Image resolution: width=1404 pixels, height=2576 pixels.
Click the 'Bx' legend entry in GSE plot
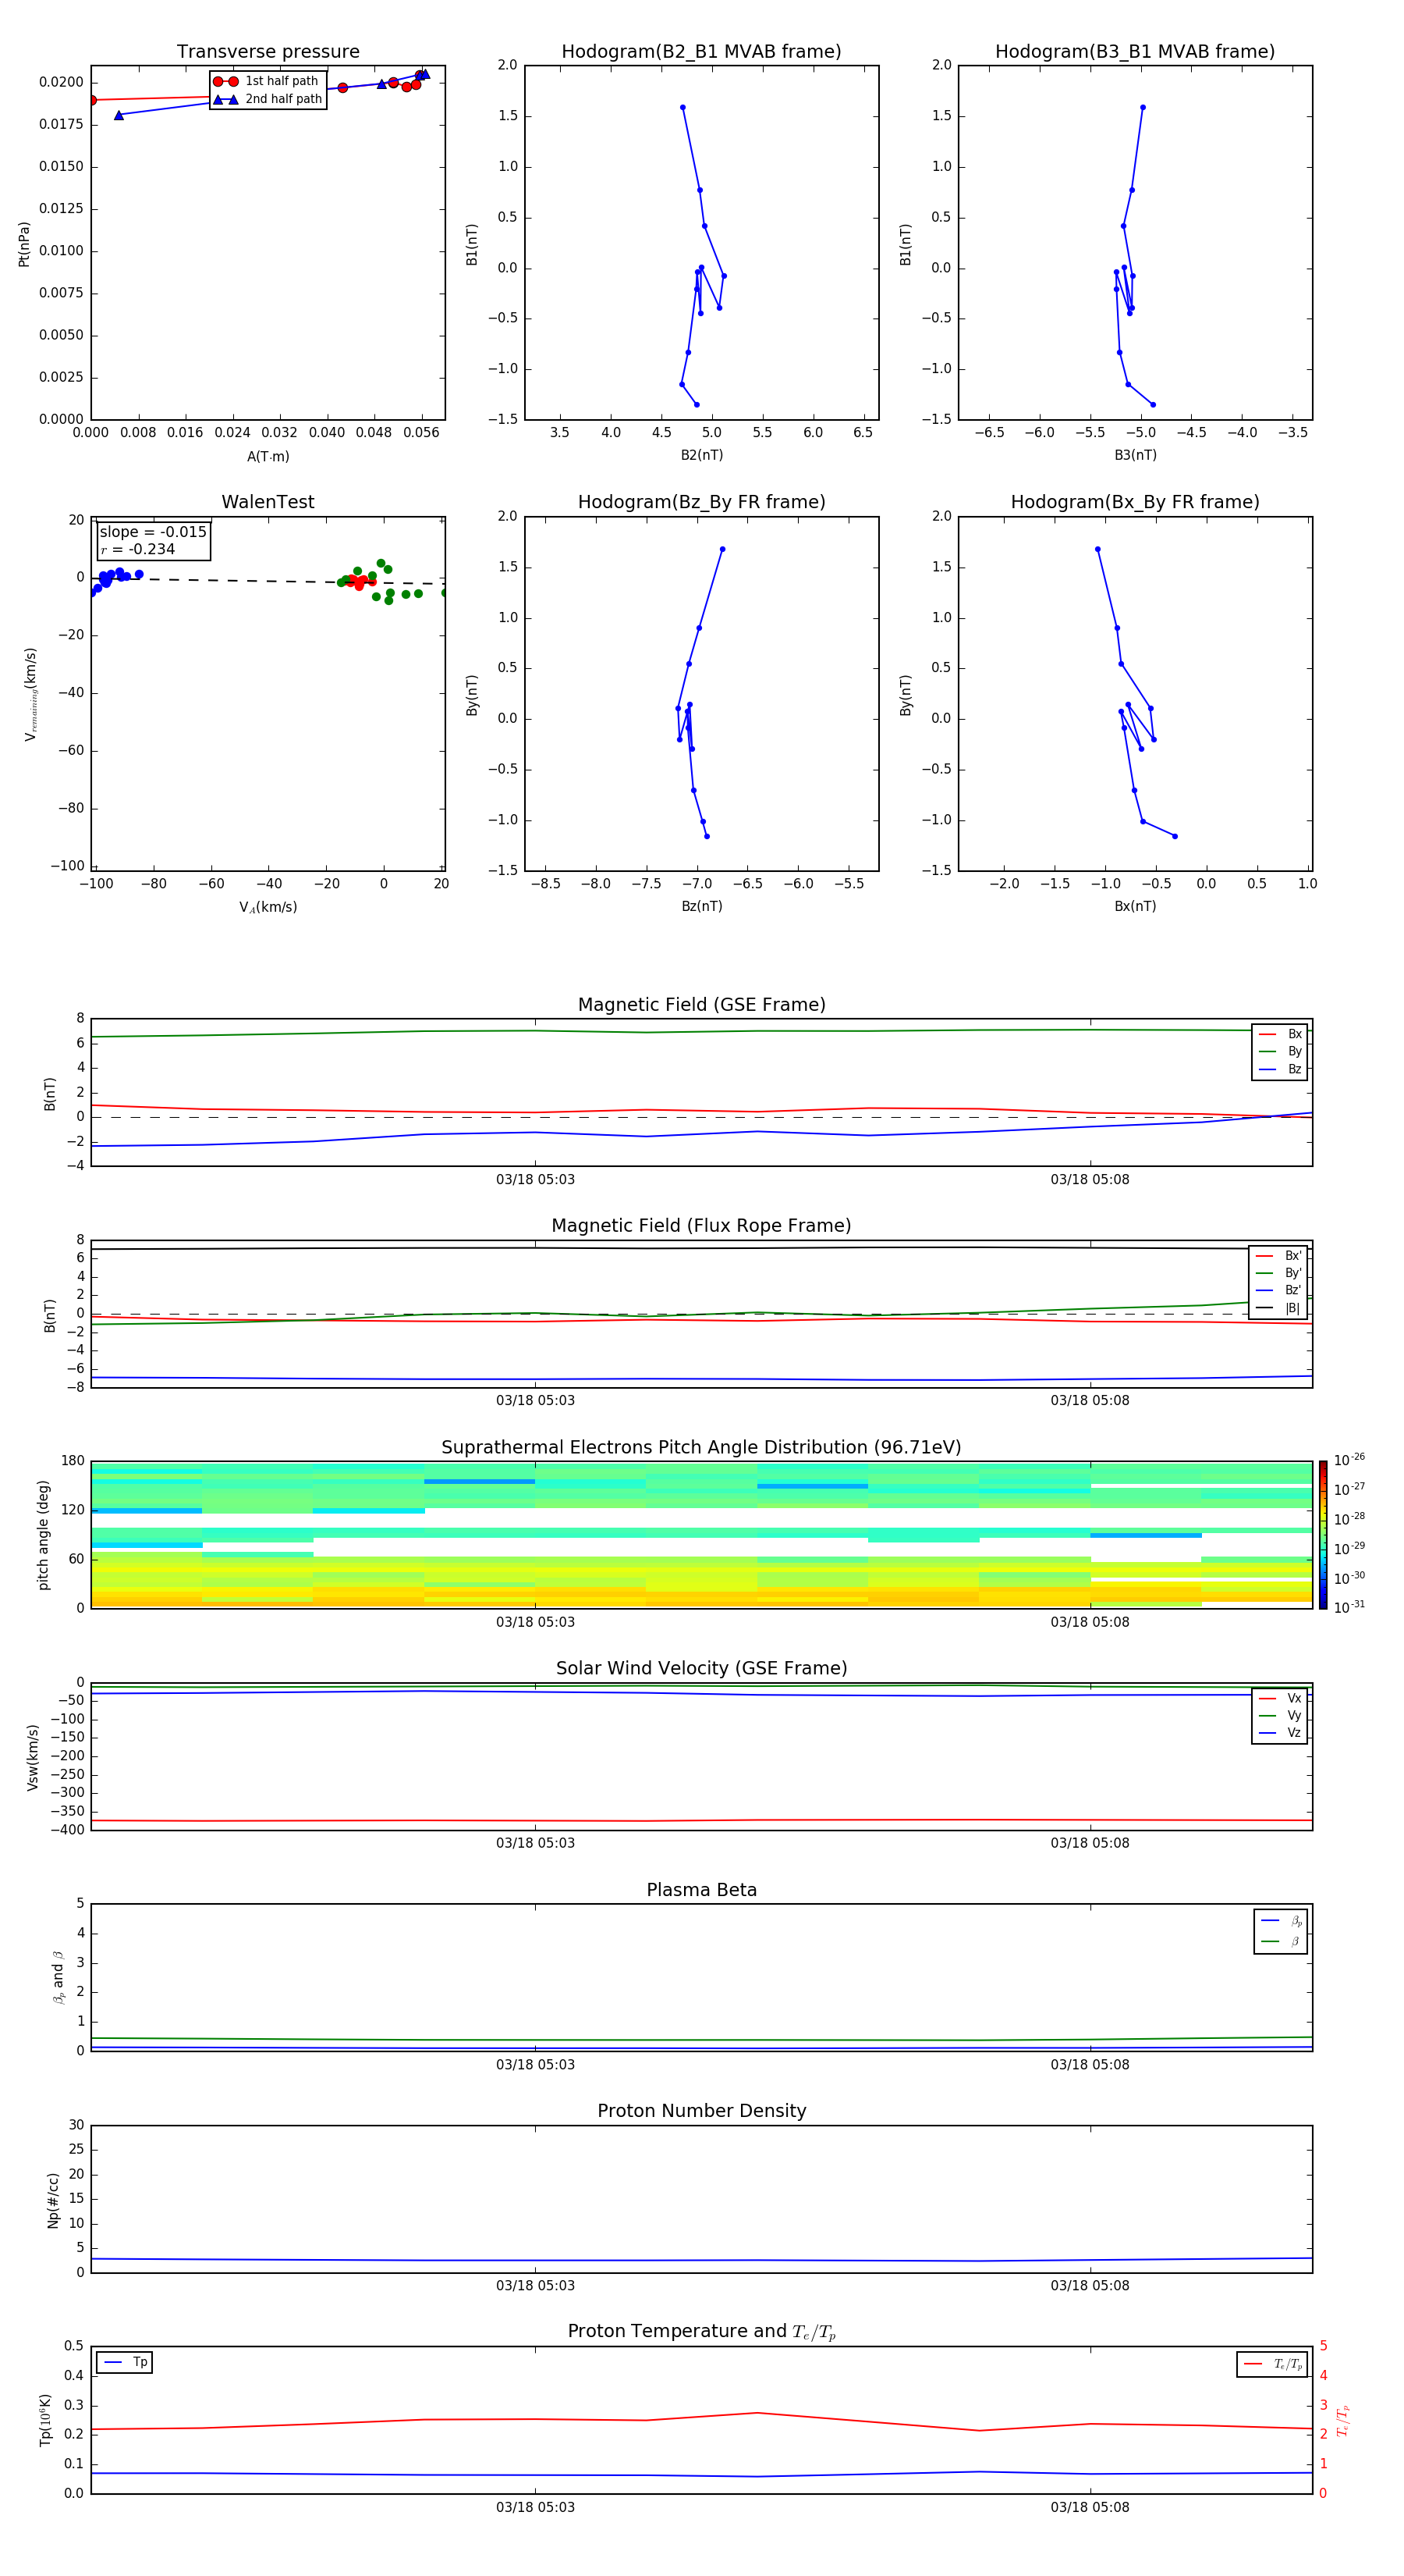pyautogui.click(x=1280, y=1034)
